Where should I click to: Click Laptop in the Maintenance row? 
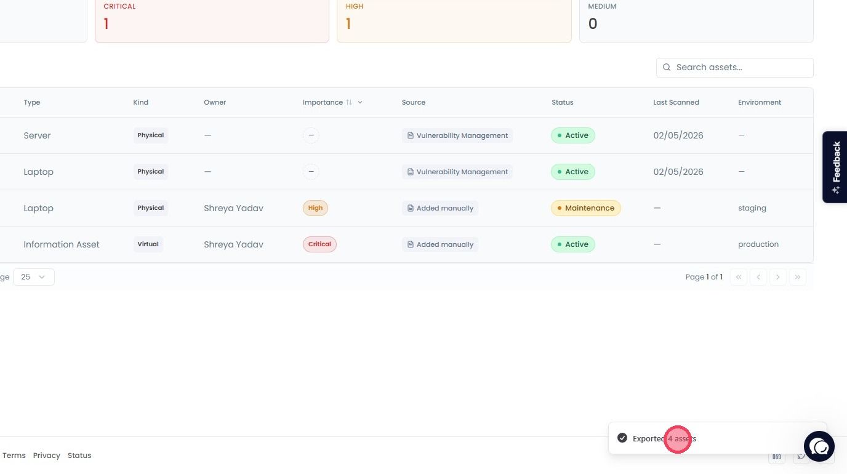(x=38, y=208)
